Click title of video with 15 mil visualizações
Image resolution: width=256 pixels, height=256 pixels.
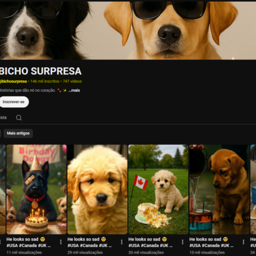click(x=211, y=242)
